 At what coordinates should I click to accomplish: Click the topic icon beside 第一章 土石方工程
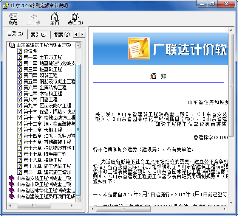[x=20, y=57]
